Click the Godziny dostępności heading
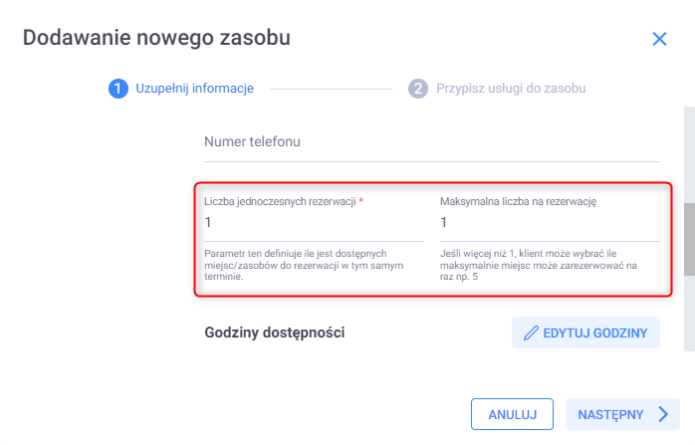This screenshot has height=445, width=695. 274,333
